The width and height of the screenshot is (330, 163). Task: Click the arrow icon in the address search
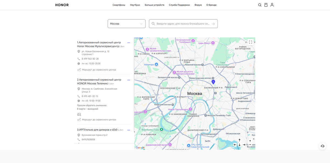click(213, 24)
